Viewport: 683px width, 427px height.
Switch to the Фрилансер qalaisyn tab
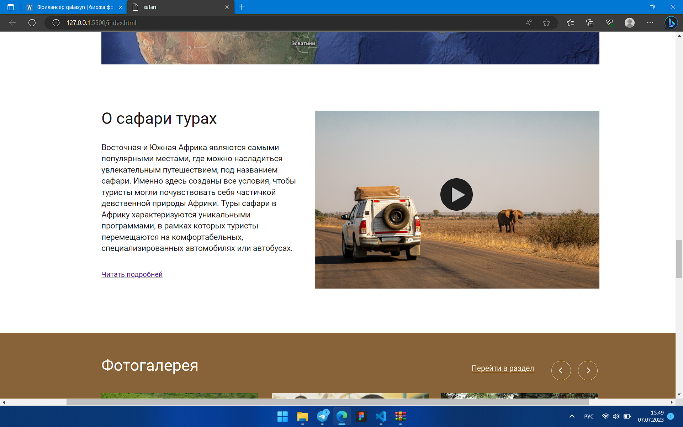coord(71,7)
